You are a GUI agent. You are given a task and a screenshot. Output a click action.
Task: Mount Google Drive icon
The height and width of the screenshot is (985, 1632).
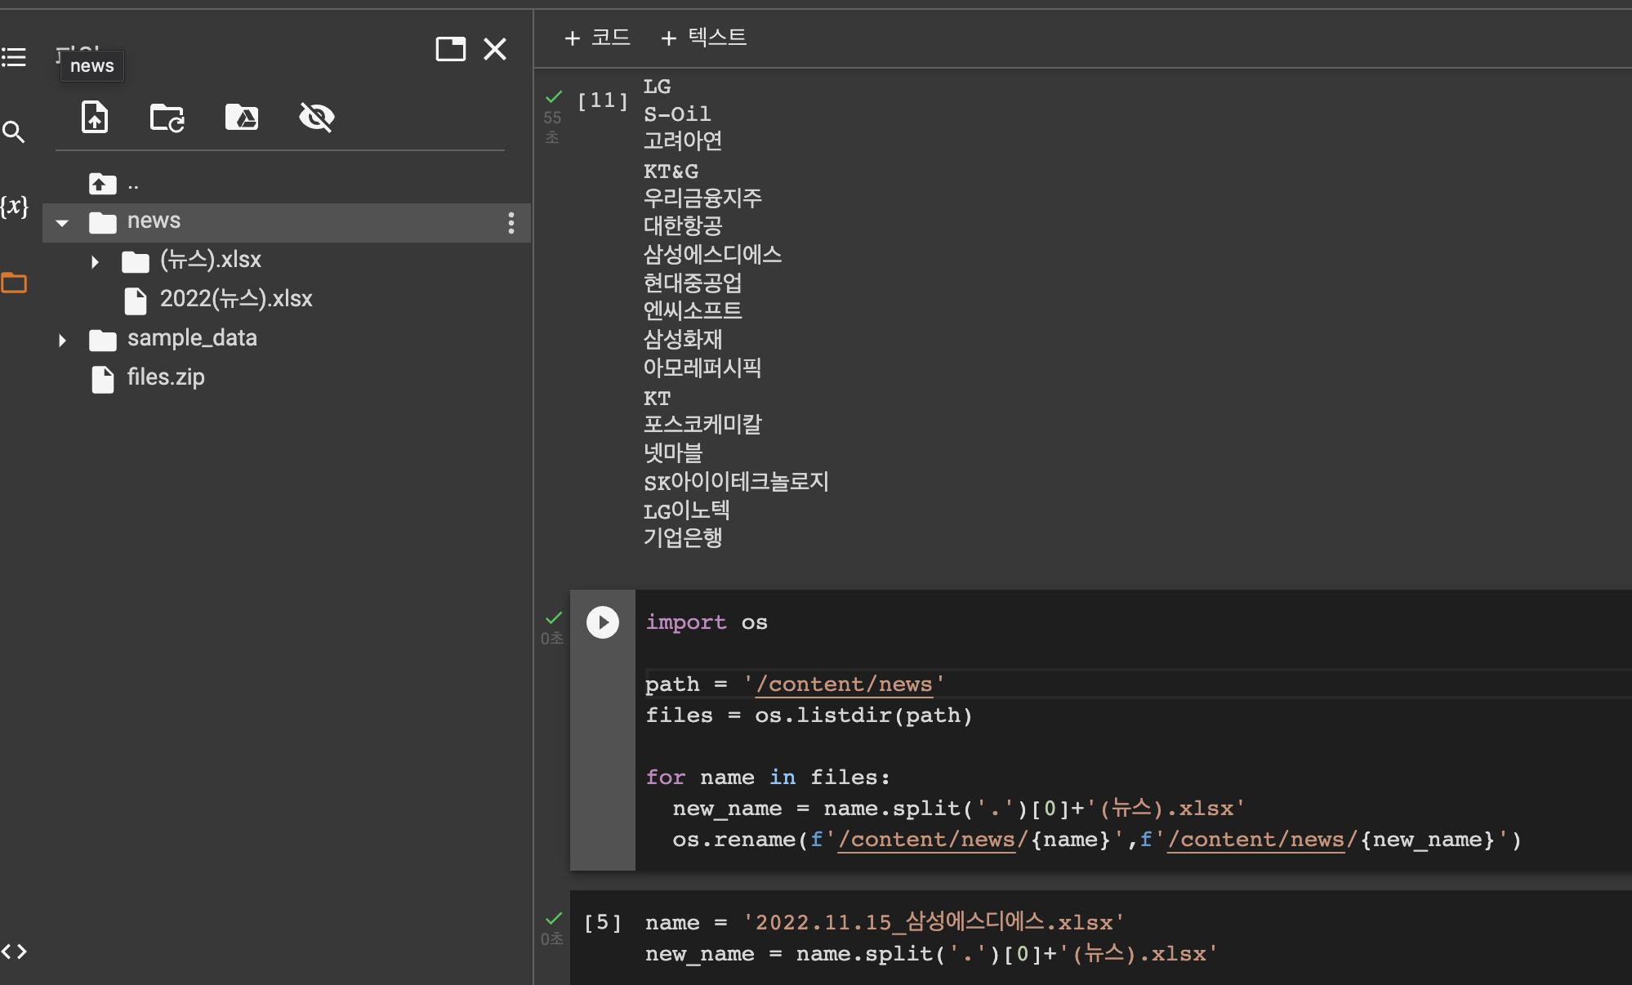[x=242, y=117]
